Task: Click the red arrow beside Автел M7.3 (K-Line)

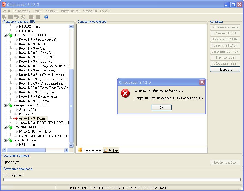Action: (16, 118)
